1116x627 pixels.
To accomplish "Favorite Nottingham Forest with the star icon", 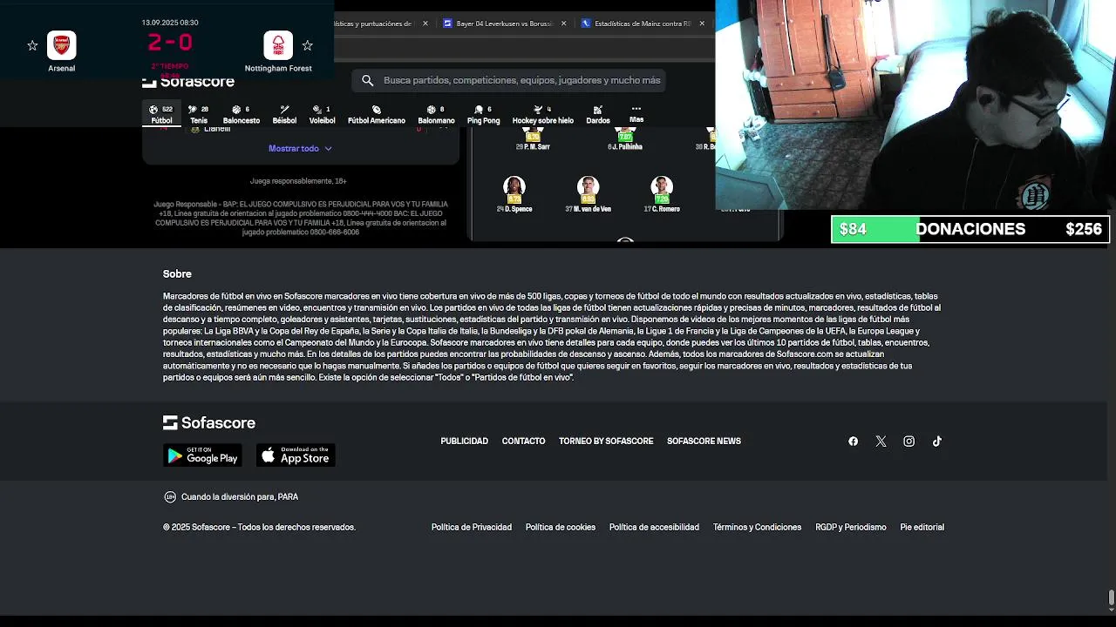I will click(307, 45).
